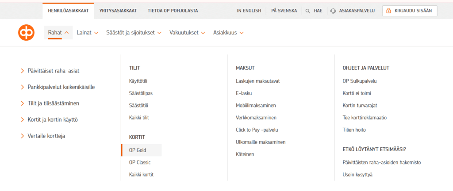Expand the Asiakkuus menu

(228, 32)
